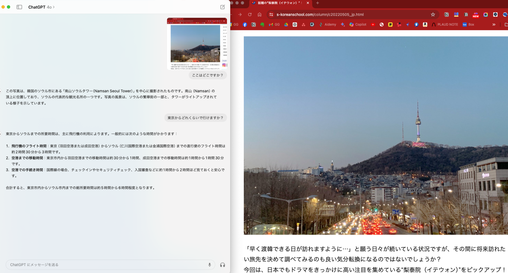Open a new chat with the compose icon
The width and height of the screenshot is (508, 273).
[x=222, y=7]
